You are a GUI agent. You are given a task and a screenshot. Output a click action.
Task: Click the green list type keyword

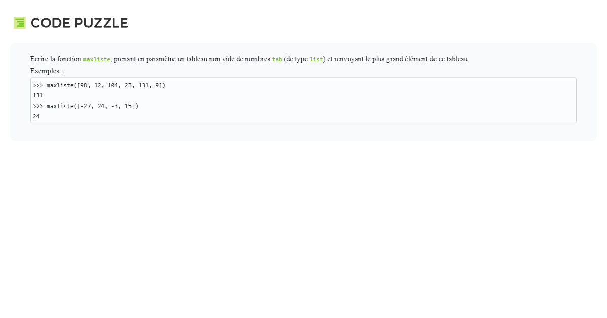coord(316,59)
